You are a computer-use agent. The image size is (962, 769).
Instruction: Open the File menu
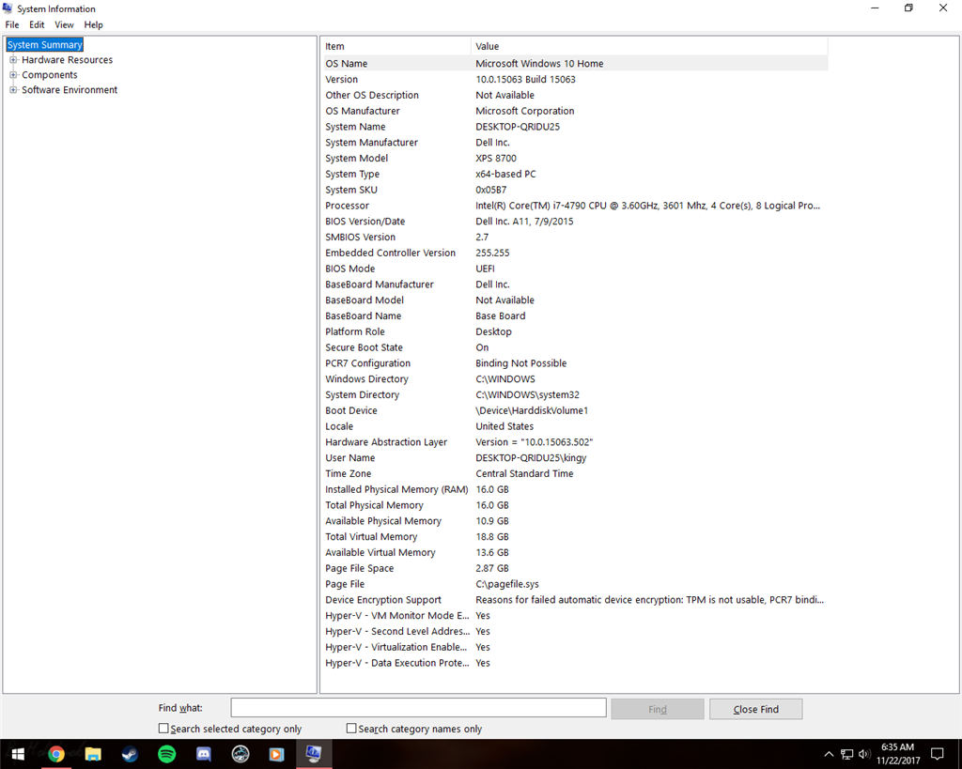tap(11, 24)
